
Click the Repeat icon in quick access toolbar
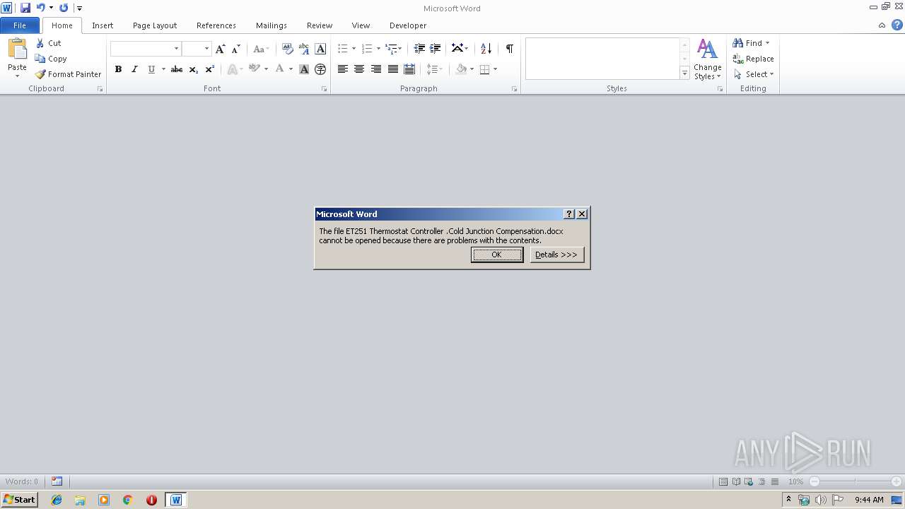pyautogui.click(x=64, y=8)
